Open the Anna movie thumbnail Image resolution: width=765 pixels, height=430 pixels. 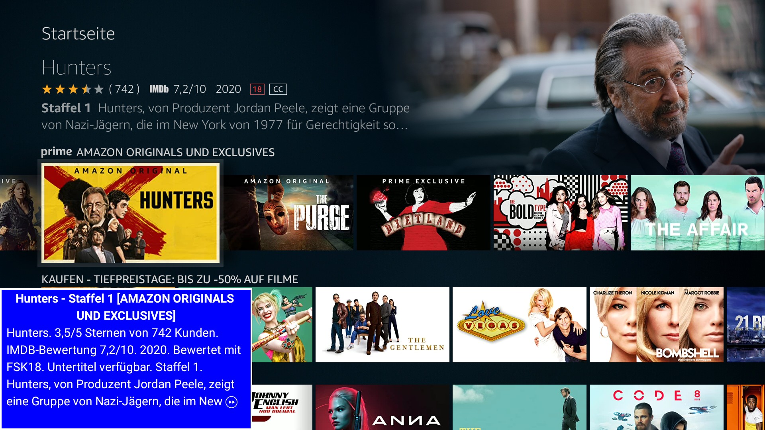point(382,407)
